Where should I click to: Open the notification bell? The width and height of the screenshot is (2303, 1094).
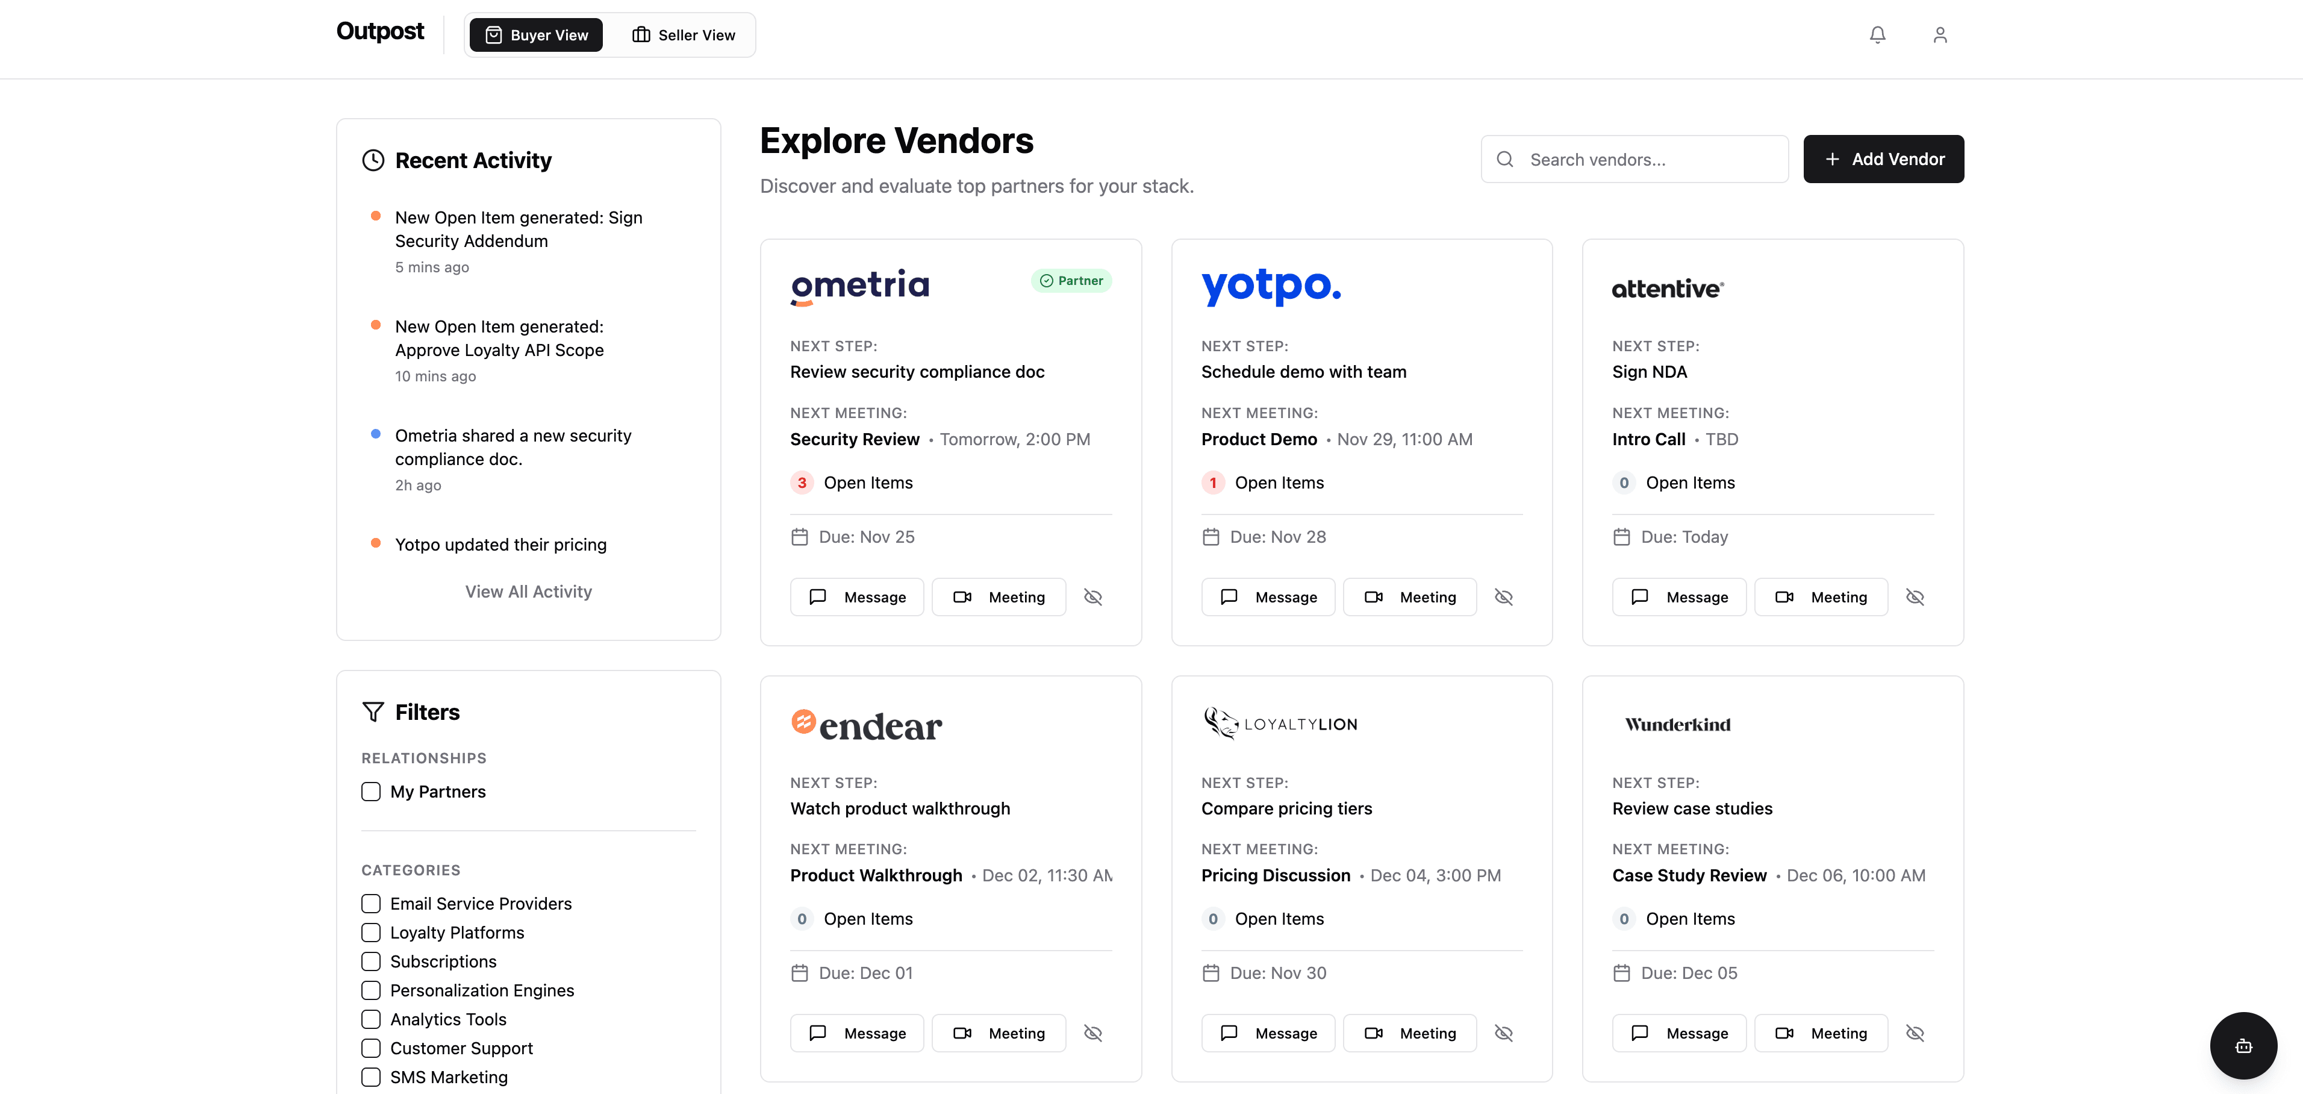[1877, 34]
